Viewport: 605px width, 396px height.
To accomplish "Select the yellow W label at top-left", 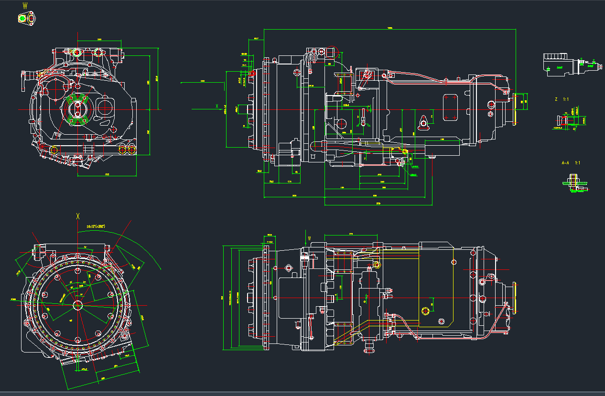I will tap(25, 6).
